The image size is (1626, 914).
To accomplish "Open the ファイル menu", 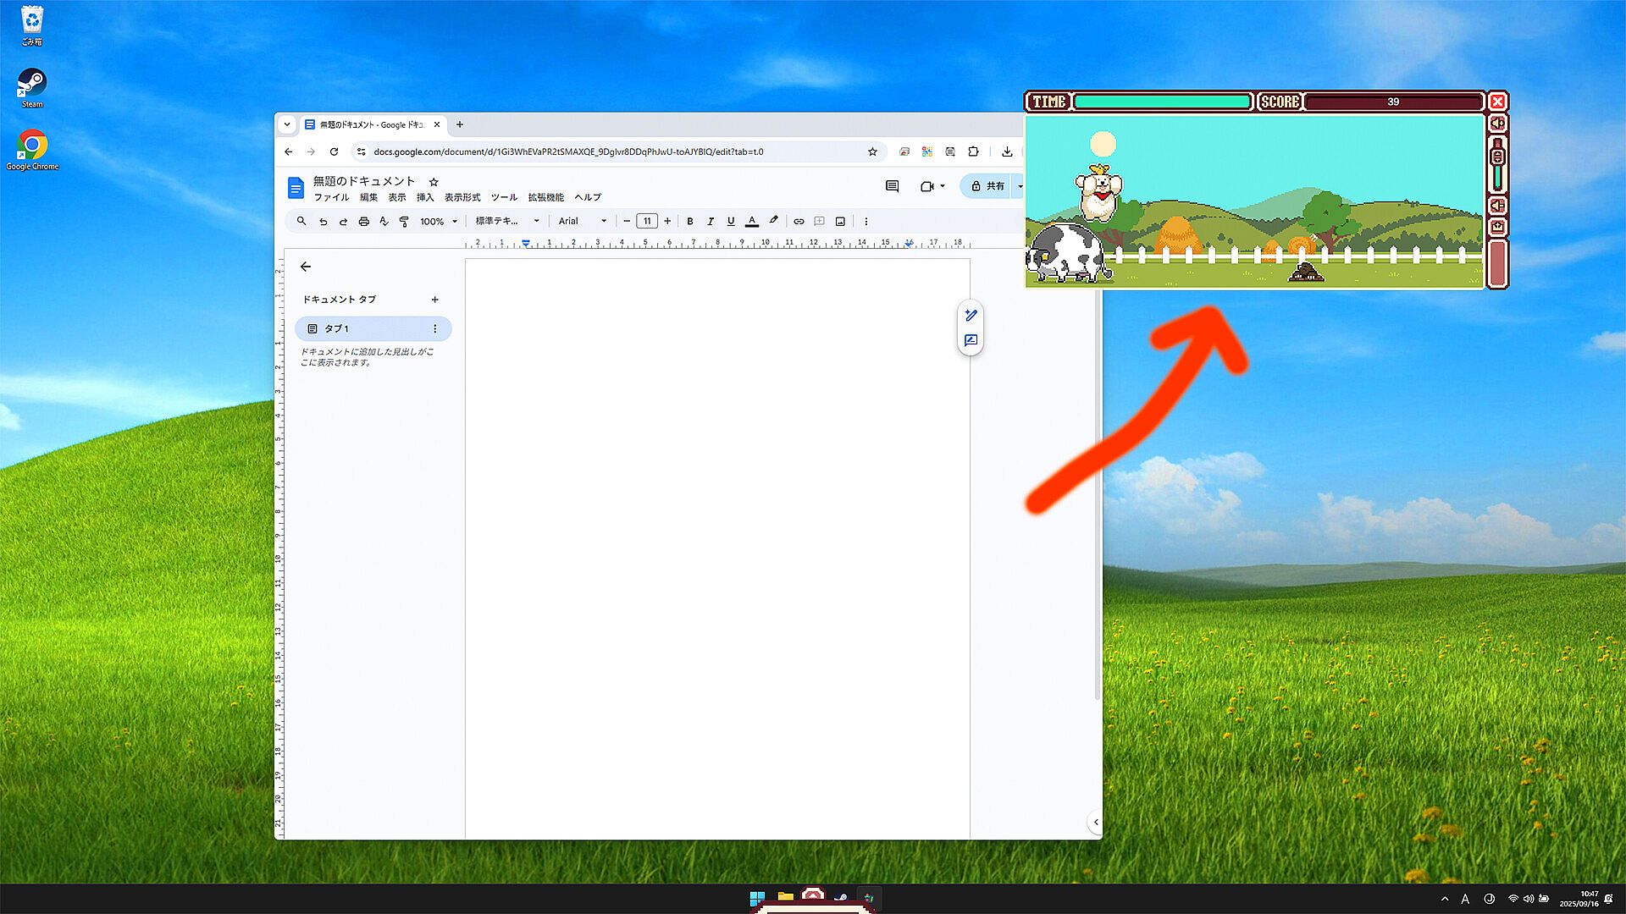I will point(331,197).
